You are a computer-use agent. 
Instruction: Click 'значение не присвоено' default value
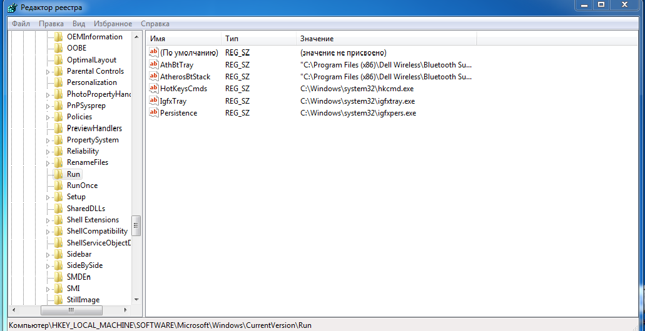(343, 53)
